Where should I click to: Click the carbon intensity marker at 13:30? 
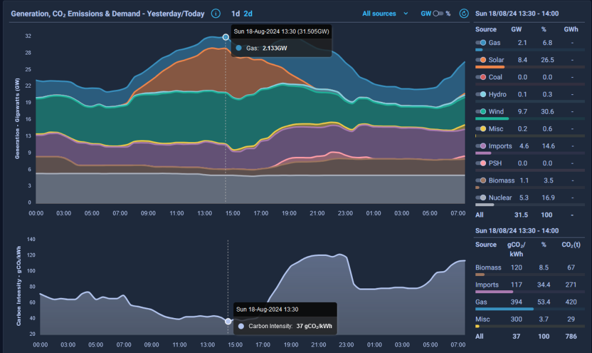pos(228,321)
